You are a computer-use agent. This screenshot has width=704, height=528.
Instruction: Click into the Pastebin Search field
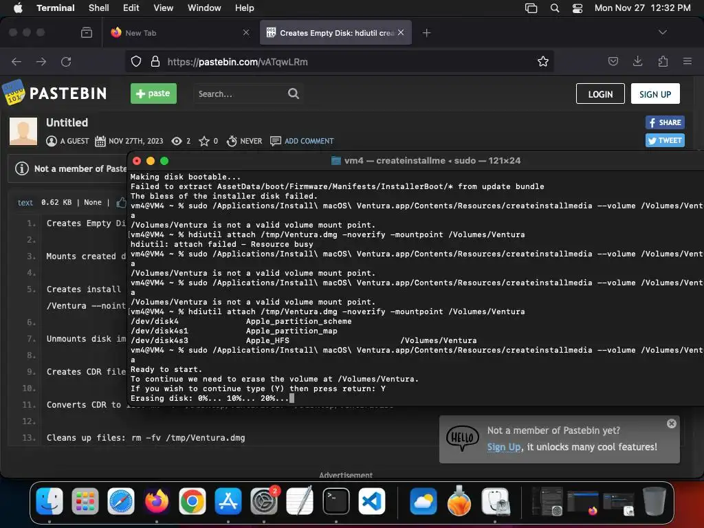click(240, 93)
